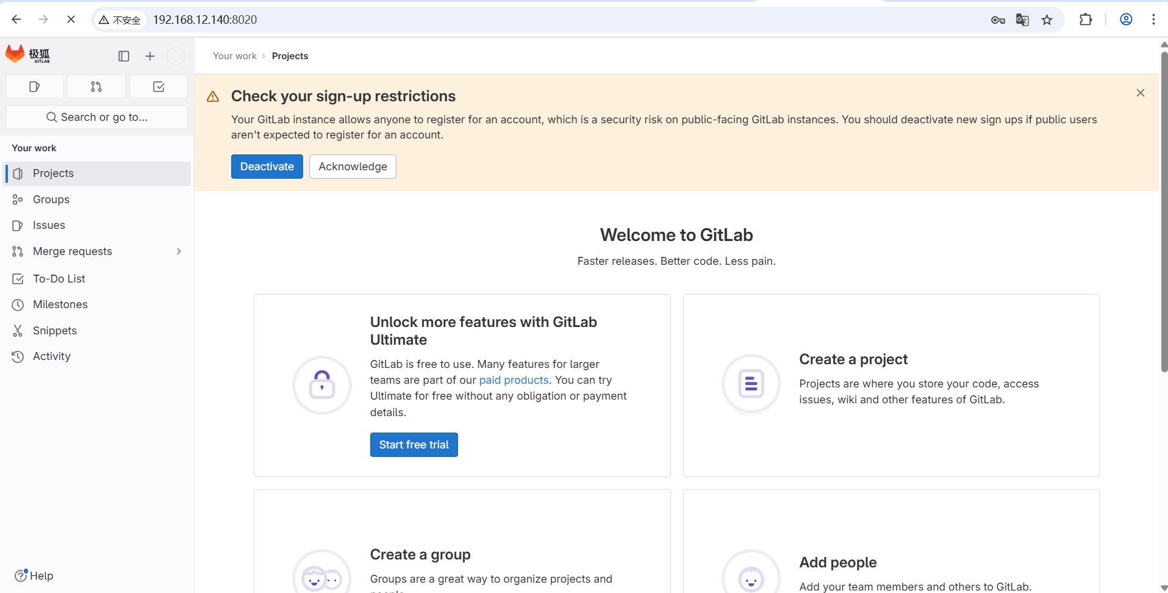Screen dimensions: 1168x593
Task: Click the scrollbar down arrow
Action: pyautogui.click(x=1164, y=588)
